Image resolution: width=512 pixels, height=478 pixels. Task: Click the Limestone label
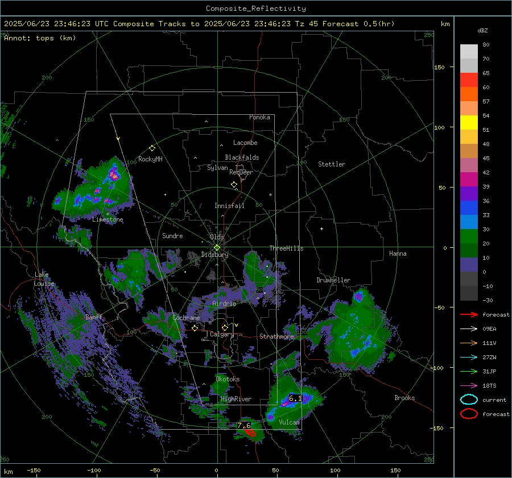108,219
